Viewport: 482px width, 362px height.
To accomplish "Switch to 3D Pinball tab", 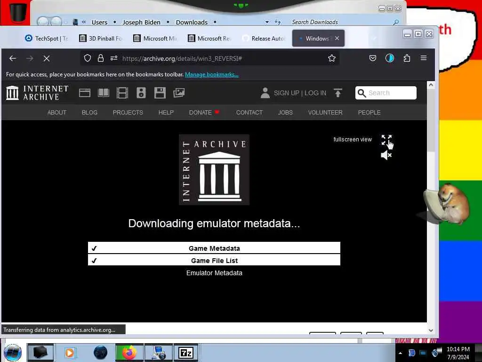I will coord(101,39).
